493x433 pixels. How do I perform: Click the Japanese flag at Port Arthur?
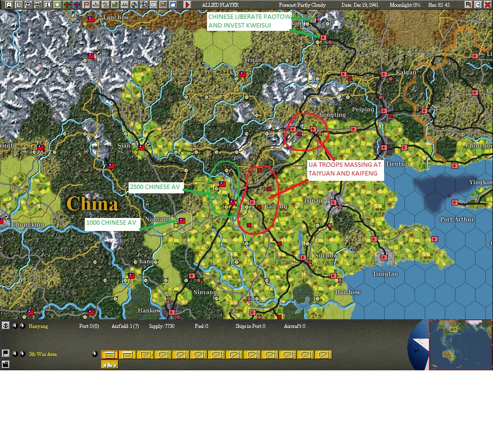[x=455, y=203]
